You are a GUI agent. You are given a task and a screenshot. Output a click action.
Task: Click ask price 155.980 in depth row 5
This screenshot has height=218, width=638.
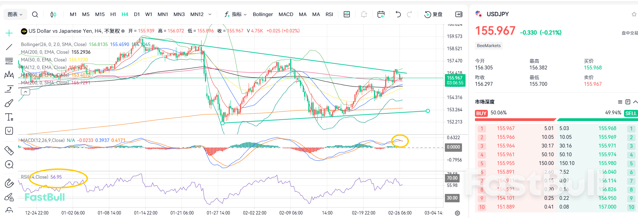pos(608,163)
